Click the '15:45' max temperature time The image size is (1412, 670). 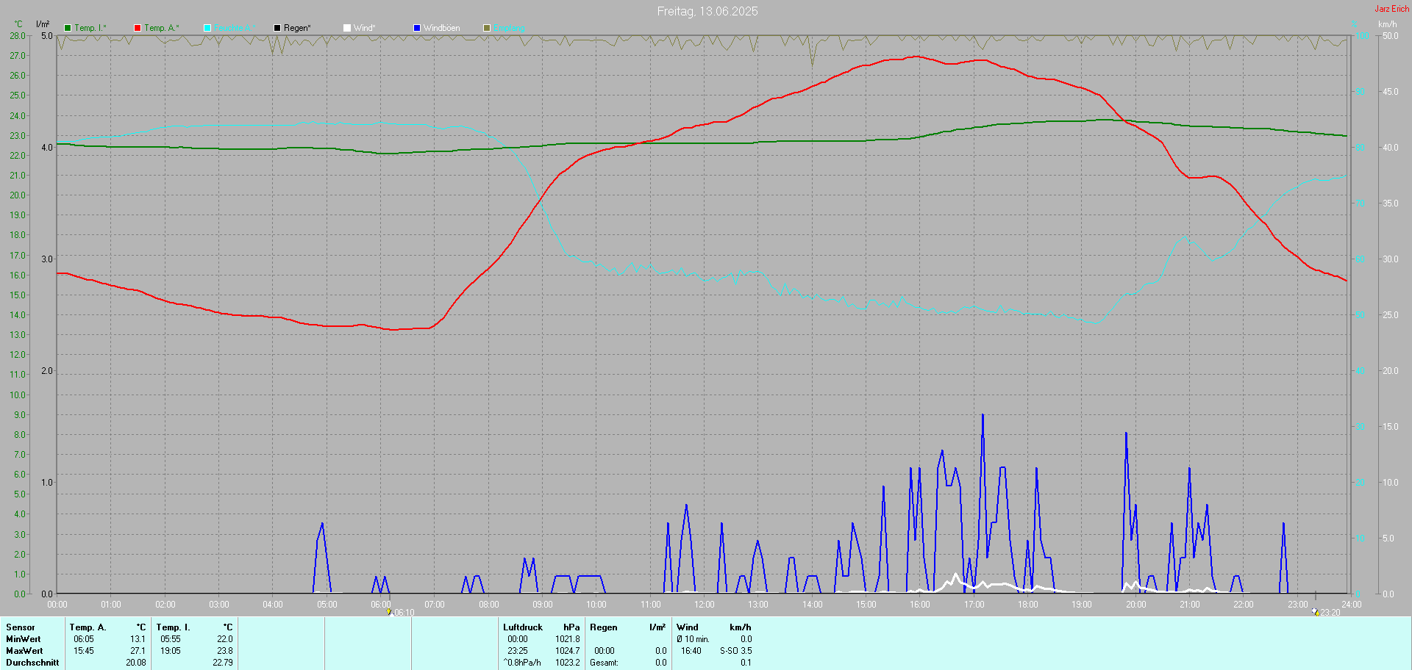pyautogui.click(x=84, y=651)
